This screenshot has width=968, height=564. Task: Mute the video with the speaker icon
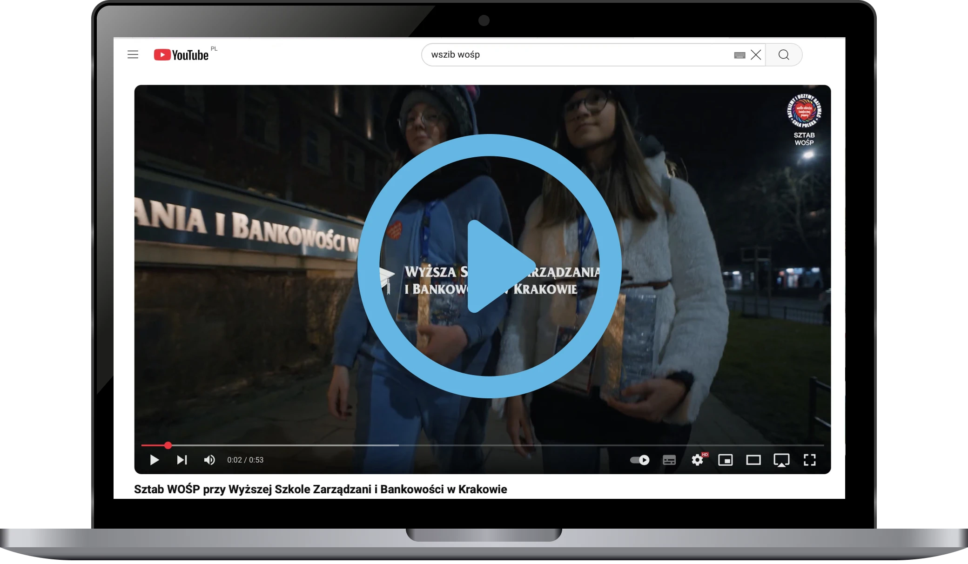pos(209,460)
